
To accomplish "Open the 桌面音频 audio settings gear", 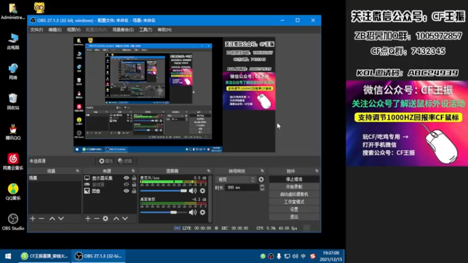I will (x=202, y=212).
